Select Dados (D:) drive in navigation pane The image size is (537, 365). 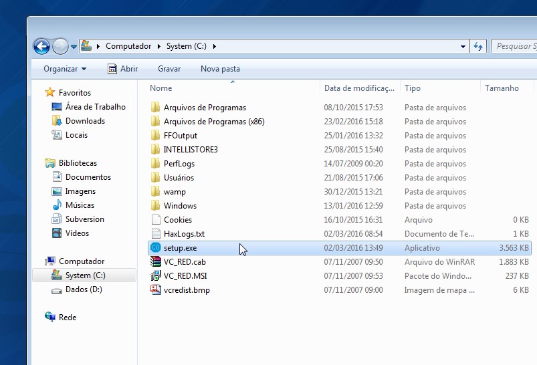[x=84, y=289]
